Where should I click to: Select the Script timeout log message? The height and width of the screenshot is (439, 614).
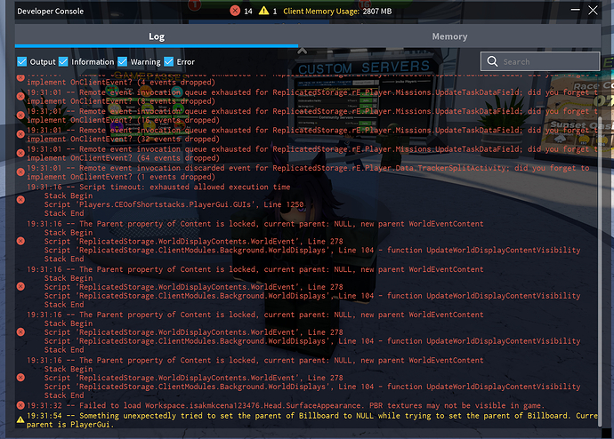pyautogui.click(x=160, y=188)
